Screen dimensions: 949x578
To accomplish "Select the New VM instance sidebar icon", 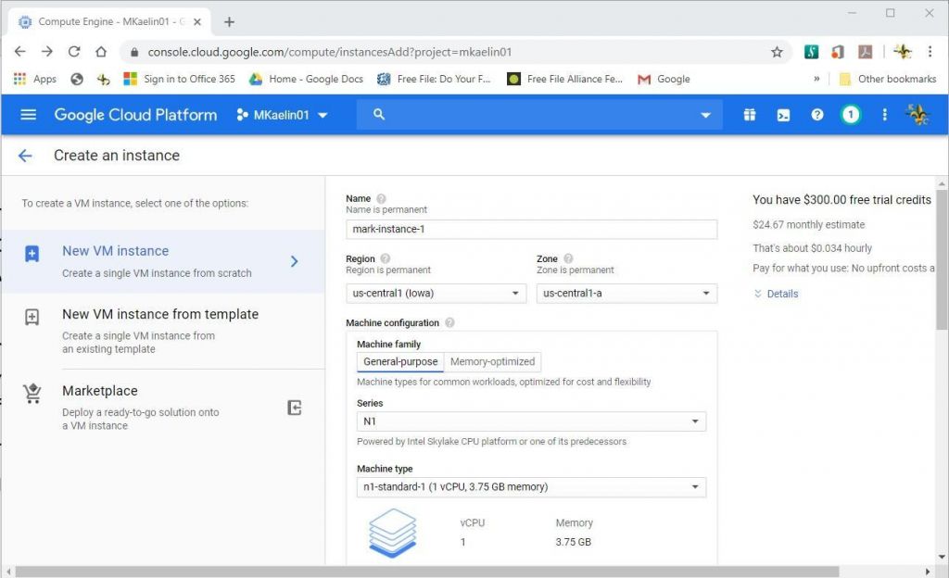I will coord(32,252).
